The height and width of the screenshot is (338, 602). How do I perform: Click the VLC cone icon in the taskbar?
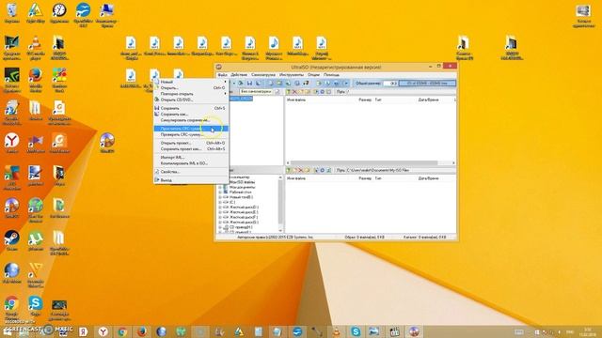[x=337, y=331]
